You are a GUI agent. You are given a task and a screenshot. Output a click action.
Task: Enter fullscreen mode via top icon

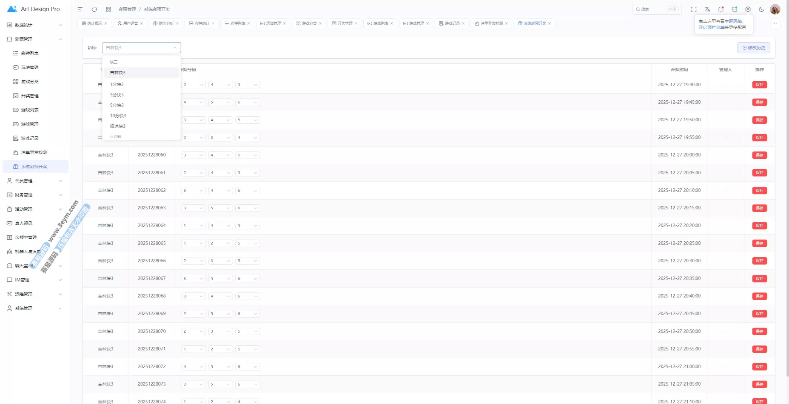pos(693,9)
